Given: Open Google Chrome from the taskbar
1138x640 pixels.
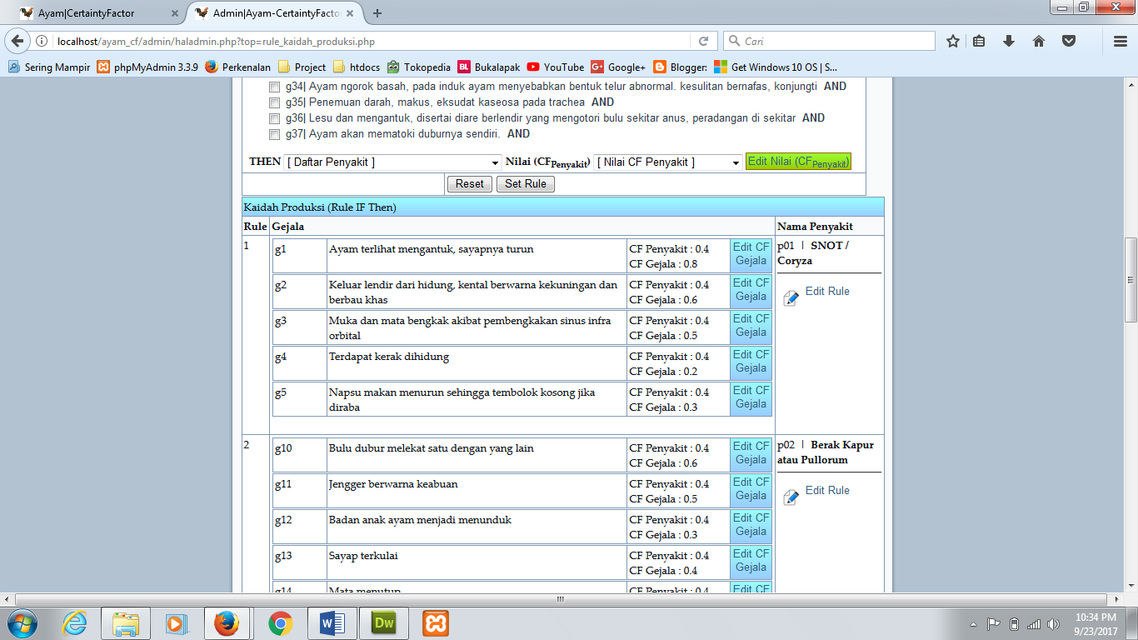Looking at the screenshot, I should click(281, 623).
